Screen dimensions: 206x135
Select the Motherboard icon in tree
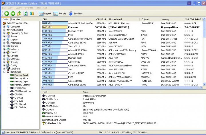[x=8, y=30]
